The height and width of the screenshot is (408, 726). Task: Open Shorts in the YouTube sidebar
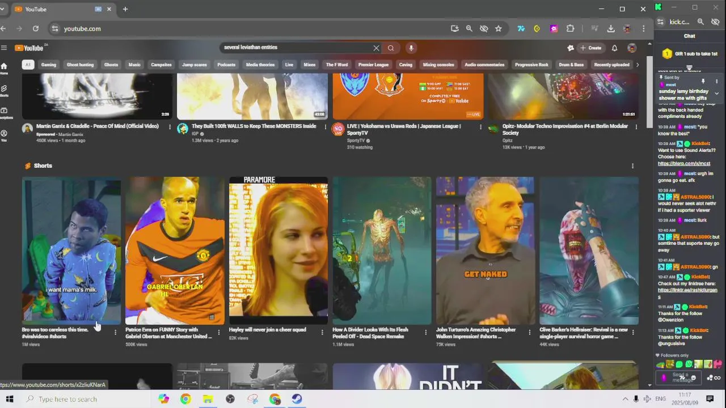click(x=4, y=91)
